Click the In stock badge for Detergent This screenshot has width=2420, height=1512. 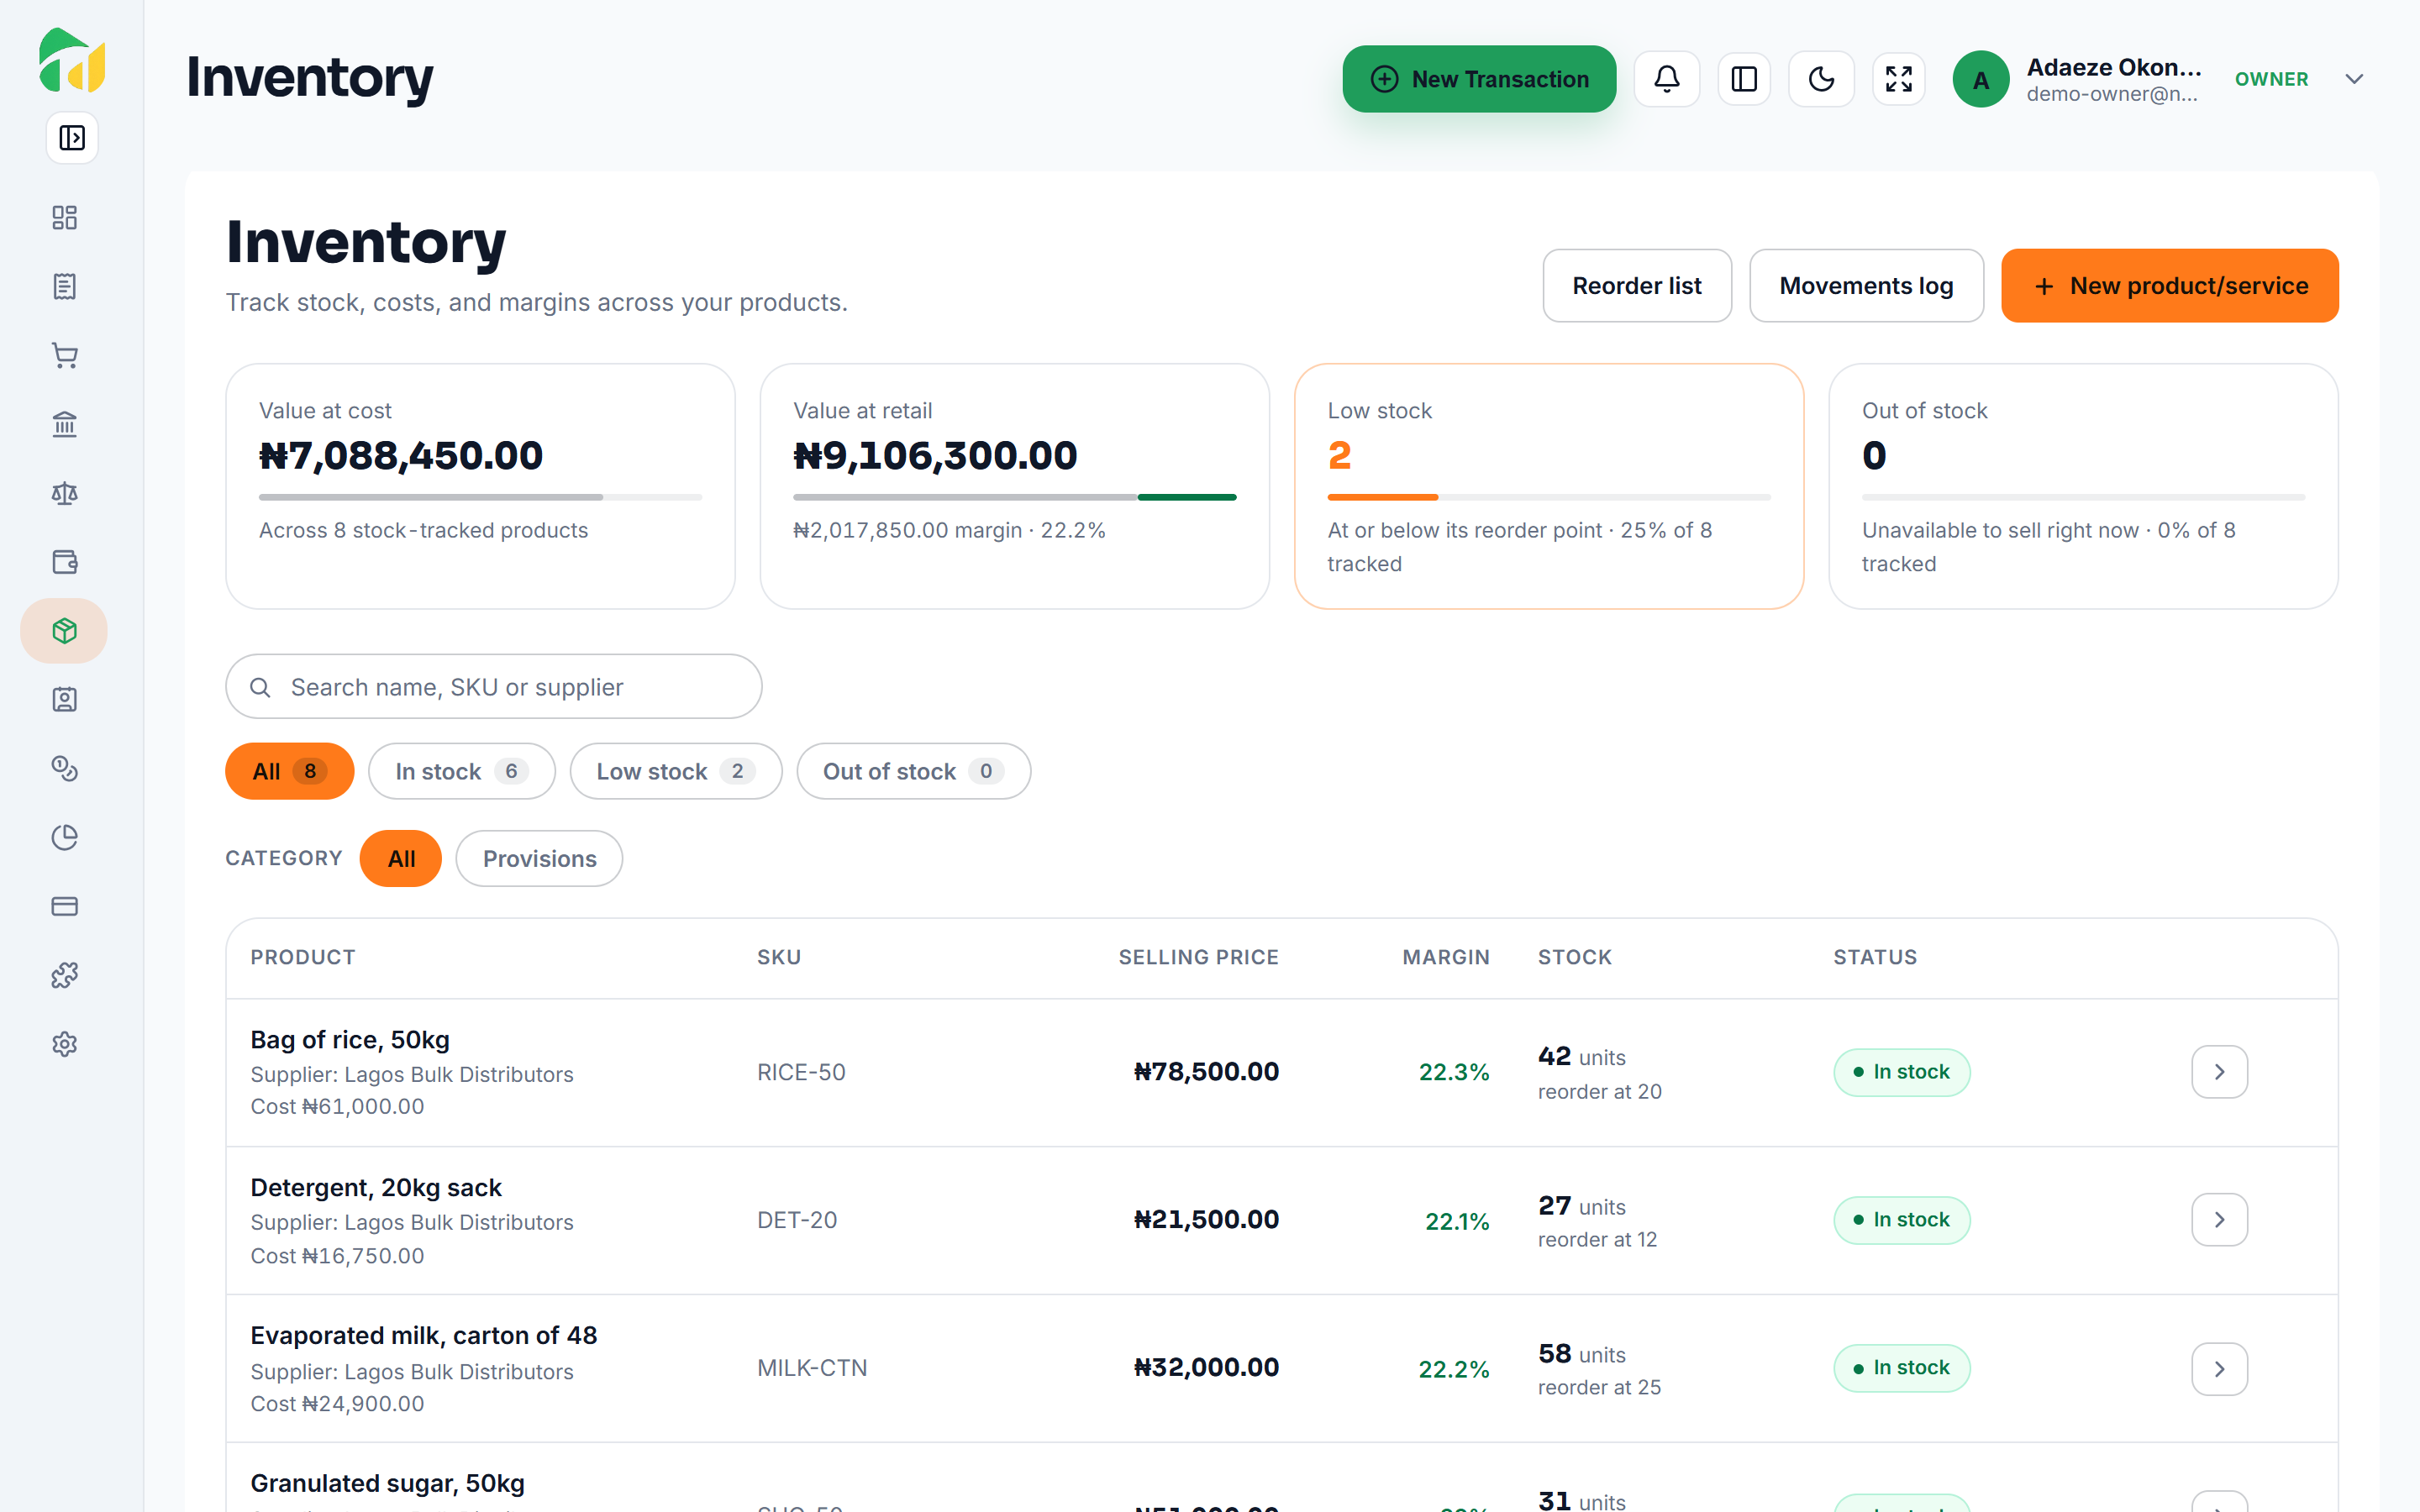coord(1901,1220)
